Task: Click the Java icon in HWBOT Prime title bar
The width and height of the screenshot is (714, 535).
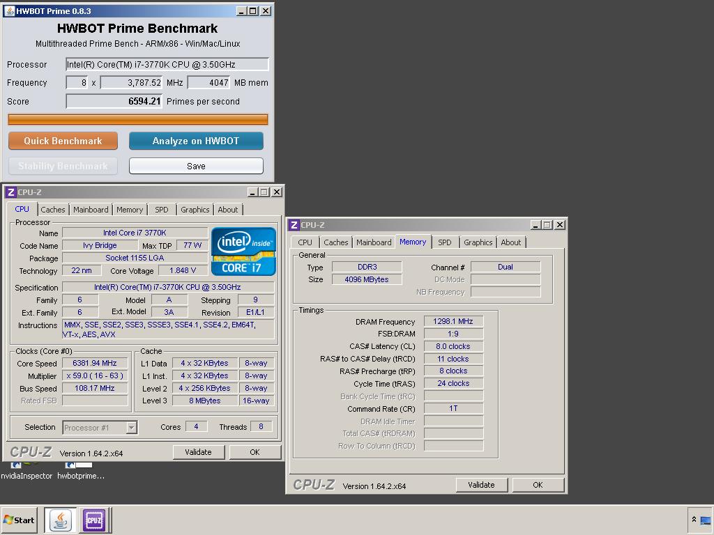Action: (x=10, y=11)
